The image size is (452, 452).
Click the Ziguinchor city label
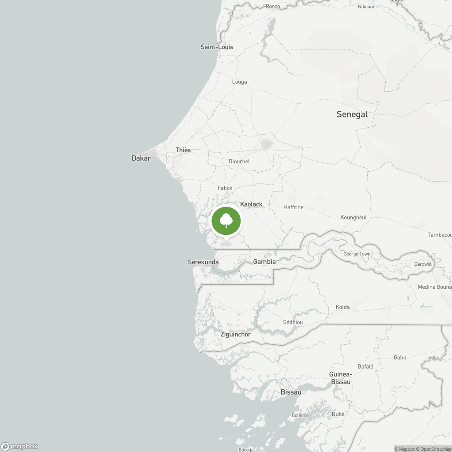(x=236, y=335)
